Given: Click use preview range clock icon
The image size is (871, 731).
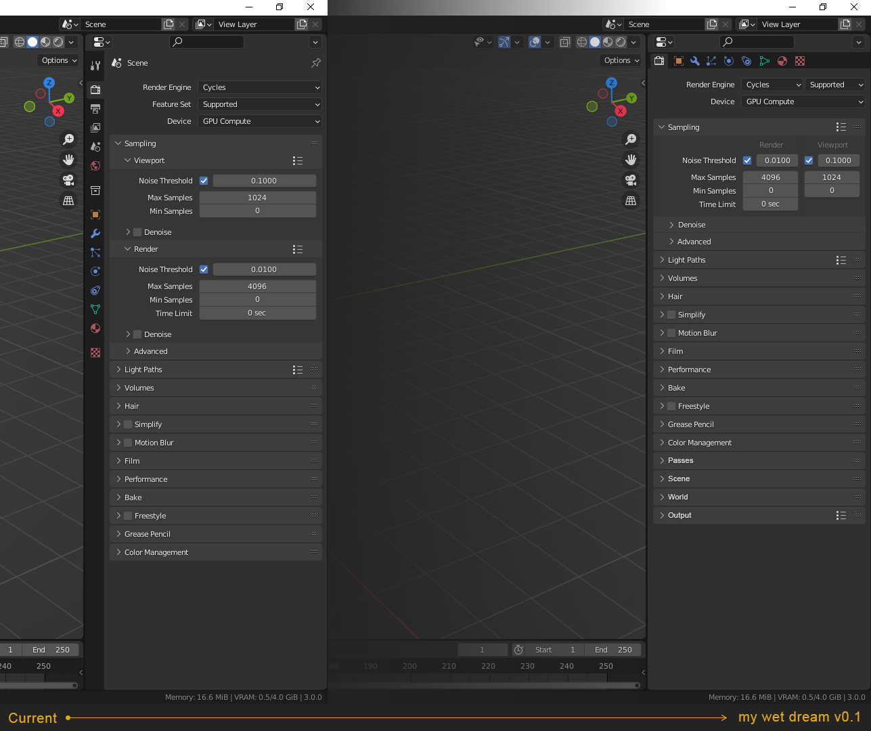Looking at the screenshot, I should tap(518, 650).
